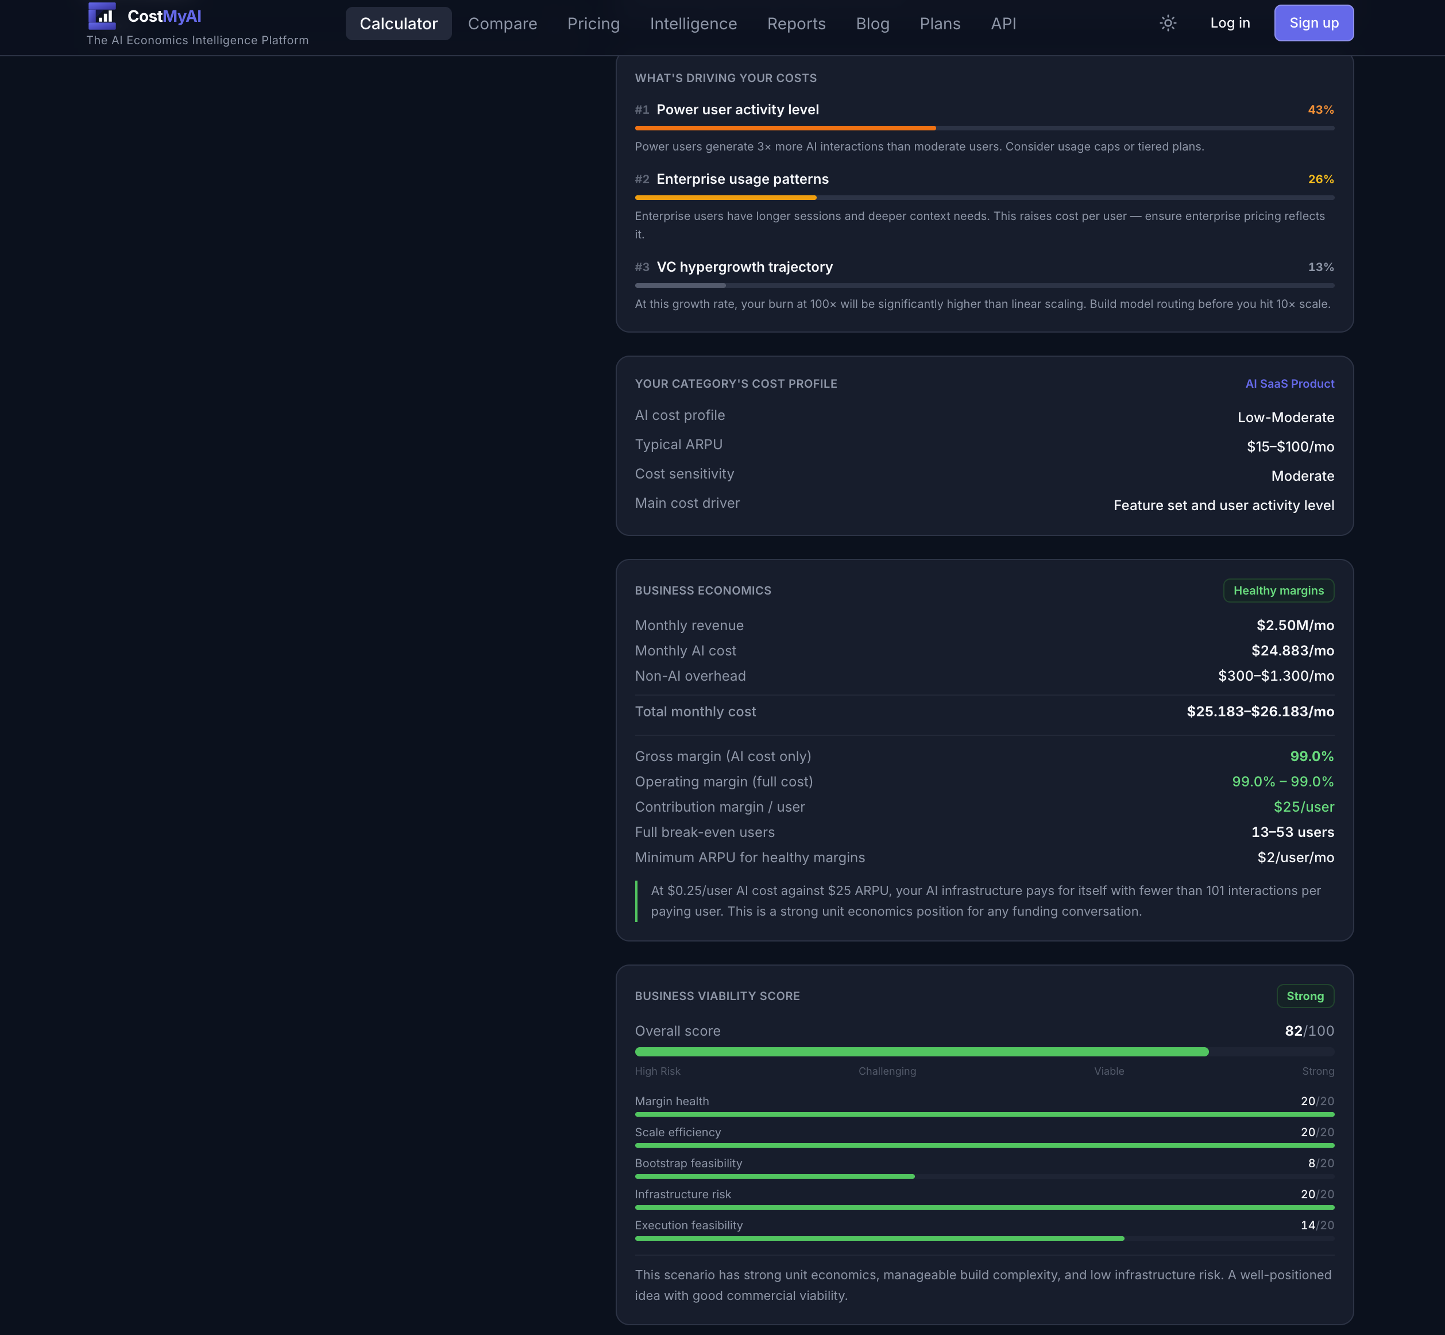Open the Intelligence nav item
This screenshot has width=1445, height=1335.
click(693, 24)
